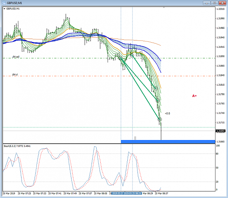Click price scale value 1.31840
This screenshot has width=228, height=198.
pyautogui.click(x=220, y=75)
